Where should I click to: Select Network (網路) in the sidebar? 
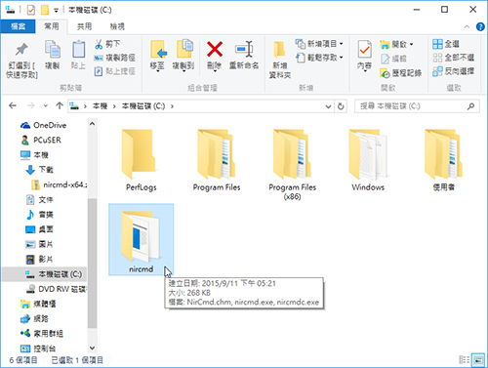pyautogui.click(x=34, y=318)
